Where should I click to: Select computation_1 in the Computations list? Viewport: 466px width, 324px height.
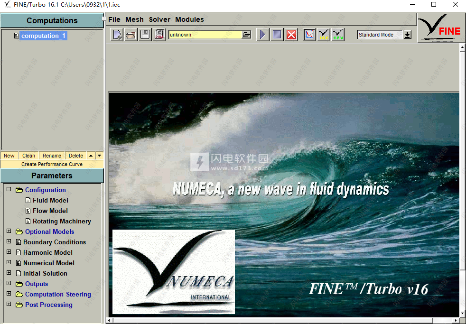coord(43,36)
